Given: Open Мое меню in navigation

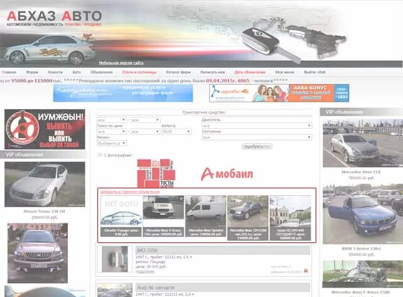Looking at the screenshot, I should click(x=285, y=72).
